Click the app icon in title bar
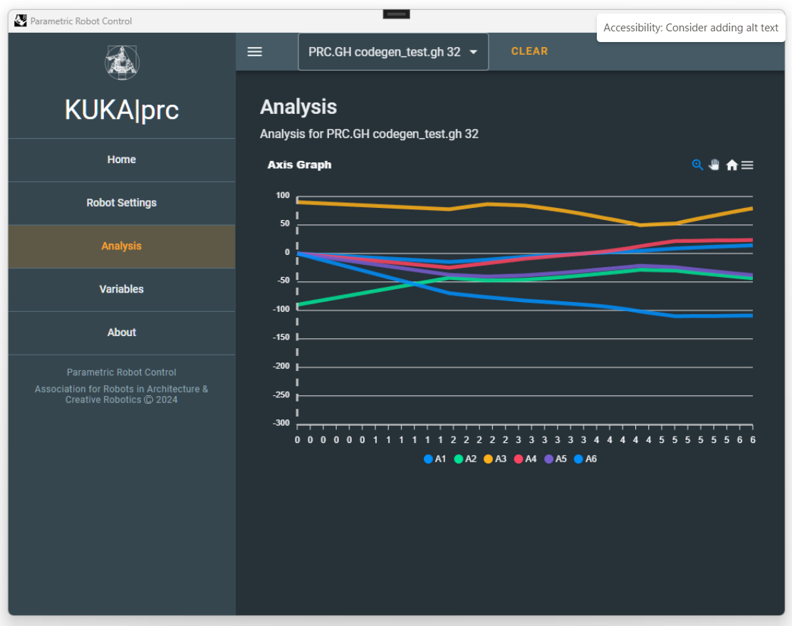This screenshot has height=626, width=792. tap(20, 21)
